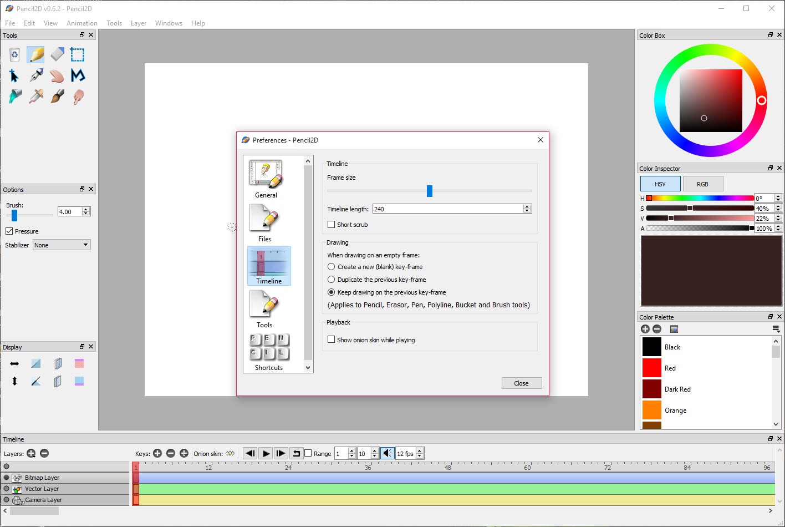Enable Show onion skin while playing
The height and width of the screenshot is (527, 785).
[332, 340]
